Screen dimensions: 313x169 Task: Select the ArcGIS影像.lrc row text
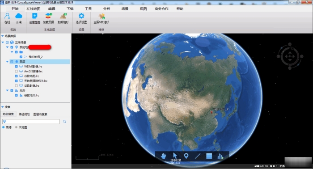(34, 71)
